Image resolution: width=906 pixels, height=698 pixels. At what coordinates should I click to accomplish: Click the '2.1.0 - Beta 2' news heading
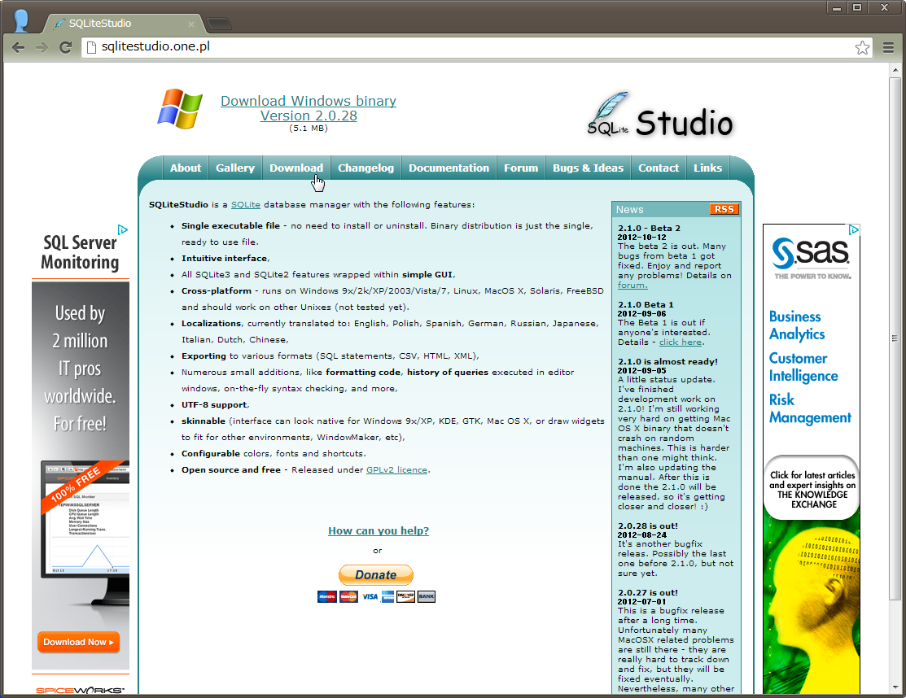click(649, 228)
